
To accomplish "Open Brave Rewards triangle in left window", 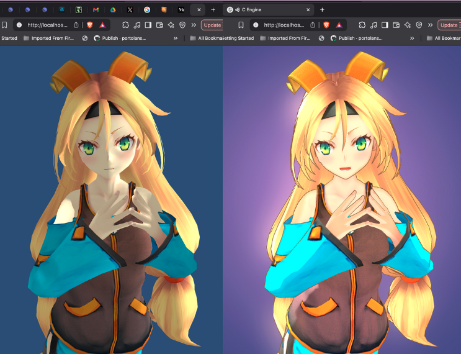I will click(102, 25).
